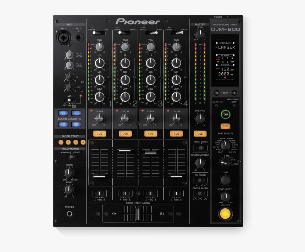Viewport: 305px width, 252px height.
Task: Enable Fader Start button 2
Action: [x=68, y=142]
